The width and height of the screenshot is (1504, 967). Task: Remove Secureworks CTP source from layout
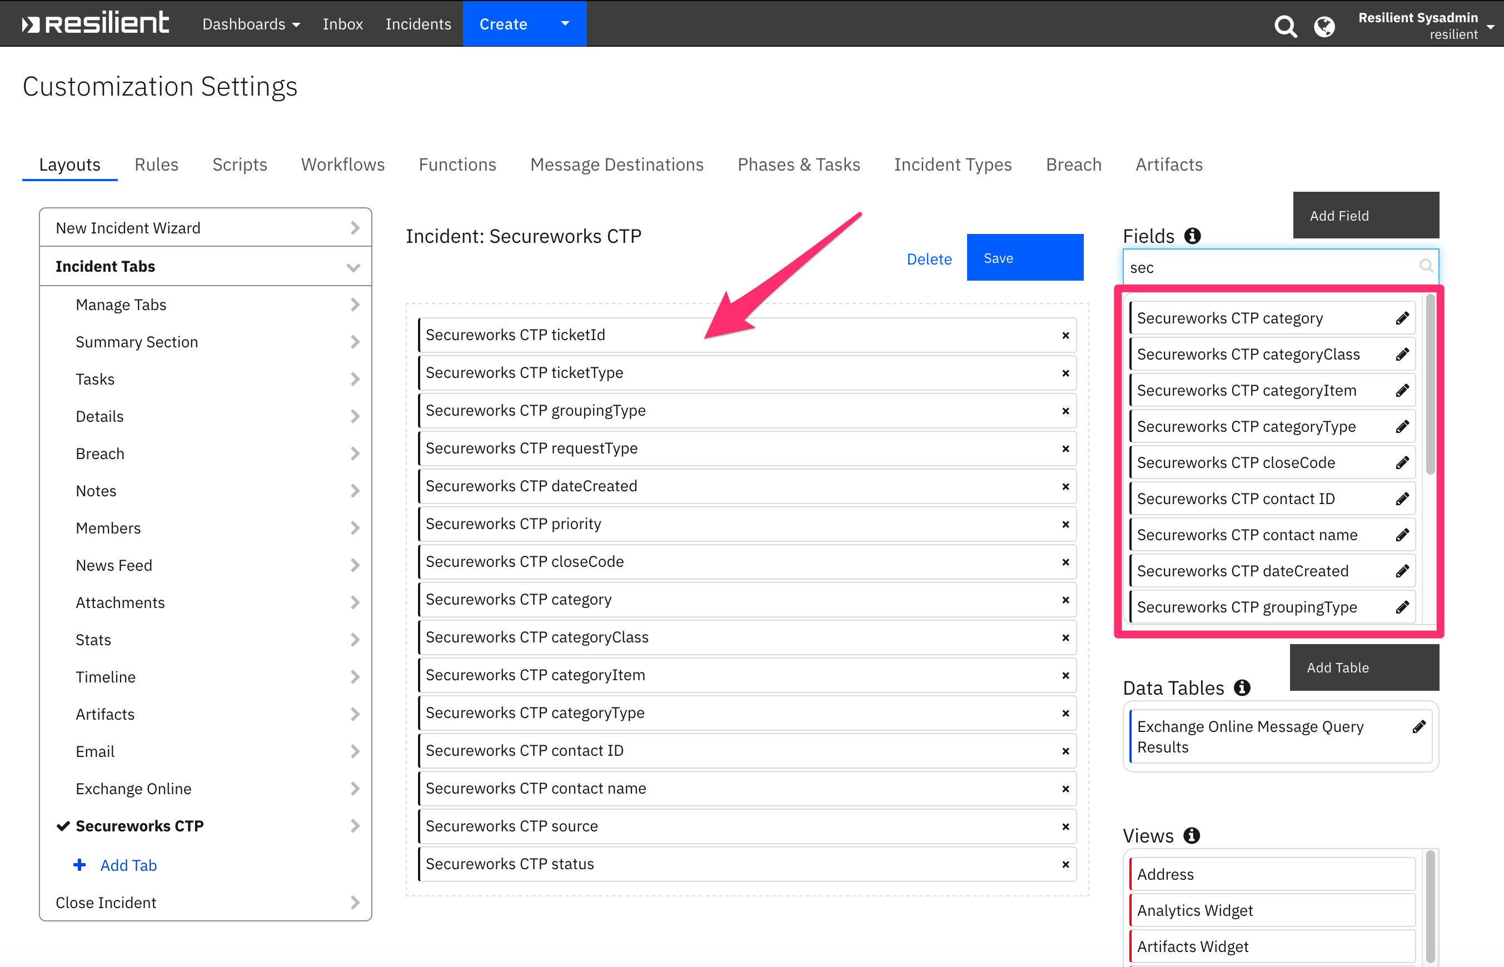coord(1065,827)
